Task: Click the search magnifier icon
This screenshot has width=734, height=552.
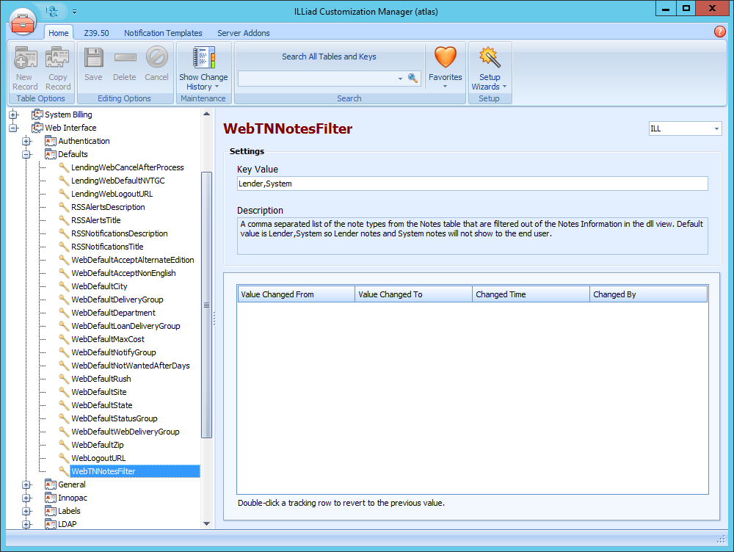Action: pos(413,77)
